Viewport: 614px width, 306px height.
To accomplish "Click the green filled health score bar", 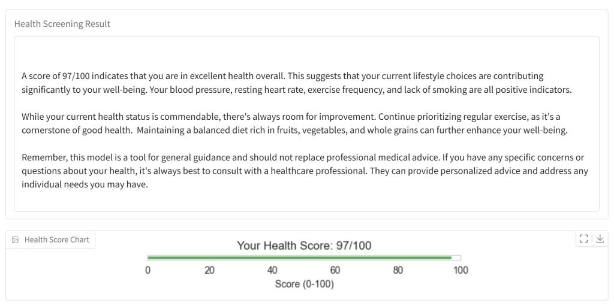I will [299, 257].
